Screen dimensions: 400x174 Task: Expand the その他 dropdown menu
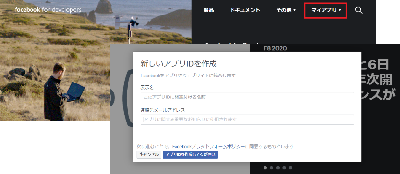point(286,10)
